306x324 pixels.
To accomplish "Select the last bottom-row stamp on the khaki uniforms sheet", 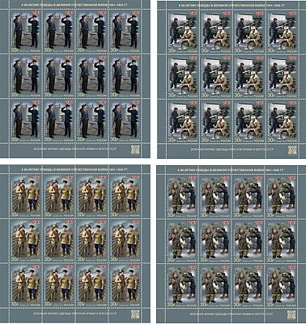I will tap(125, 284).
